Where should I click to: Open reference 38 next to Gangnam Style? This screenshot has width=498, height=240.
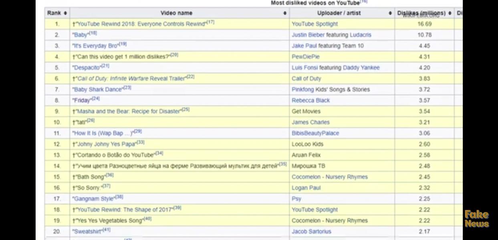(119, 197)
